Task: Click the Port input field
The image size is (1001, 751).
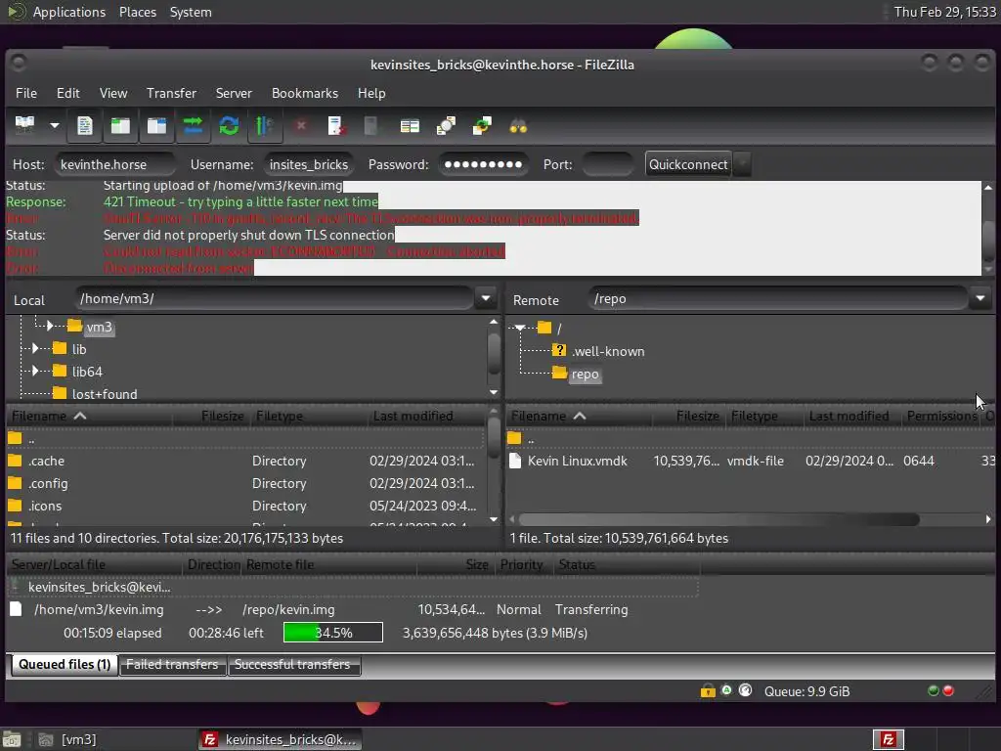Action: click(608, 164)
